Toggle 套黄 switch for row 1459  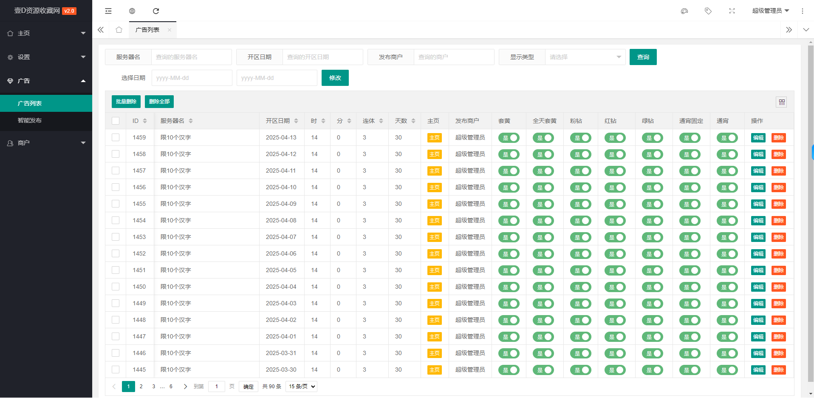(x=509, y=137)
